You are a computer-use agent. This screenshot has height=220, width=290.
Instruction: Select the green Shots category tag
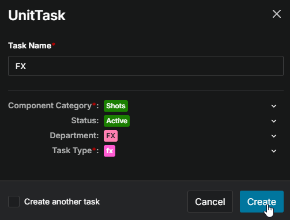(116, 106)
